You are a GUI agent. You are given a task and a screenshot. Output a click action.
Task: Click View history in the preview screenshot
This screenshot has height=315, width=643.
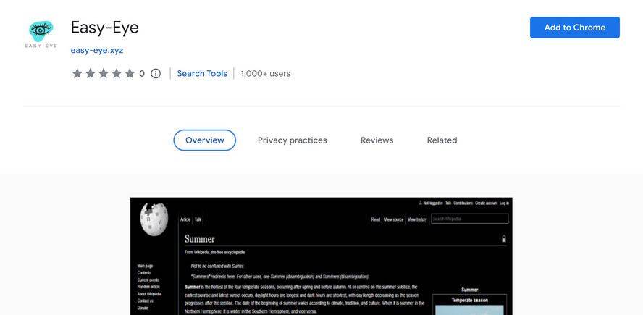tap(417, 219)
